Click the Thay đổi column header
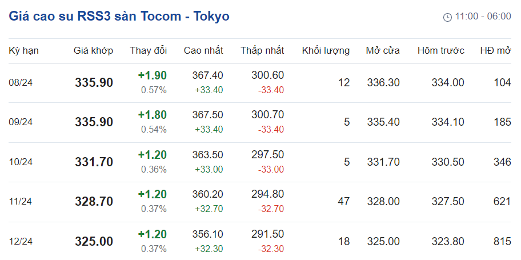 pyautogui.click(x=149, y=51)
